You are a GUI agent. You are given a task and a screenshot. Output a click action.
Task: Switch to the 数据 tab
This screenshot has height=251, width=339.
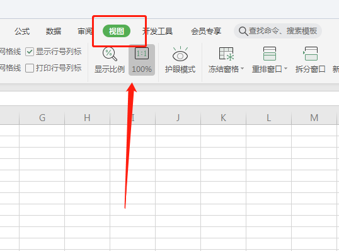[x=54, y=32]
